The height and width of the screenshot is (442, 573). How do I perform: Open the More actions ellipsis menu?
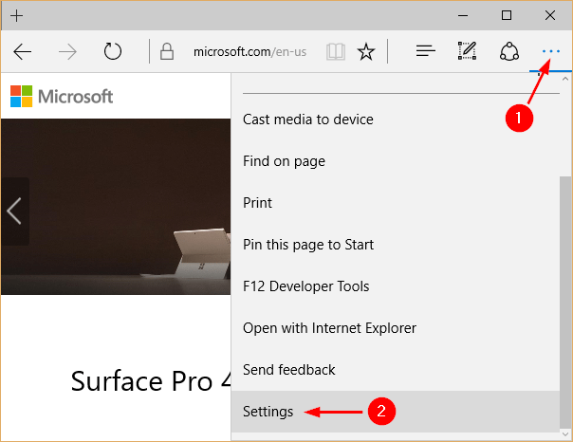point(550,51)
